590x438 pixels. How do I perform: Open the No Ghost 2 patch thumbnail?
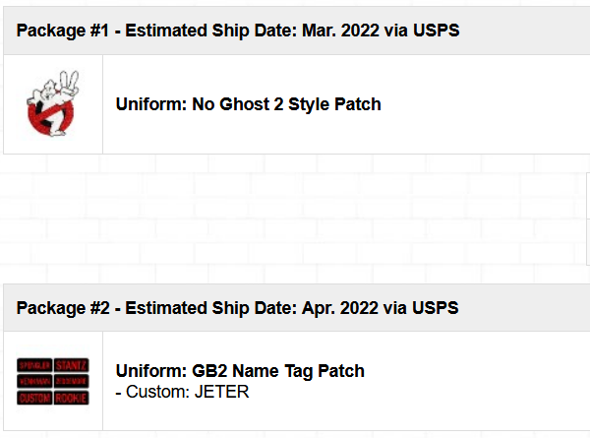(x=53, y=103)
